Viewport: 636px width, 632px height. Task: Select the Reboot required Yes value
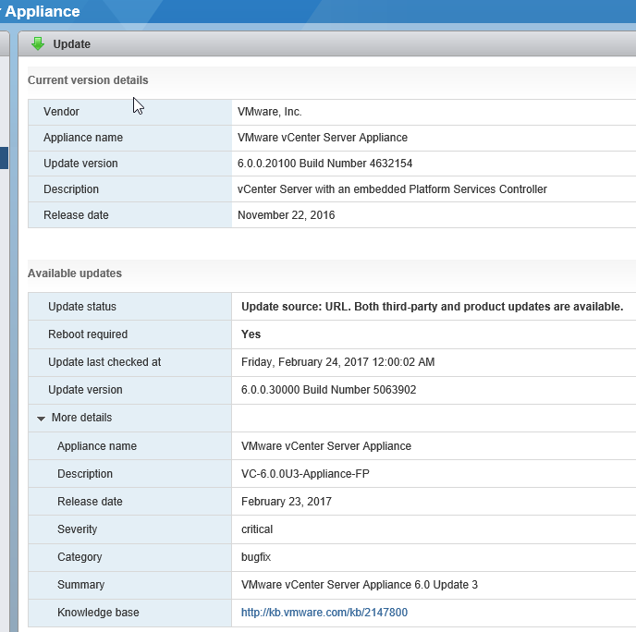point(251,334)
